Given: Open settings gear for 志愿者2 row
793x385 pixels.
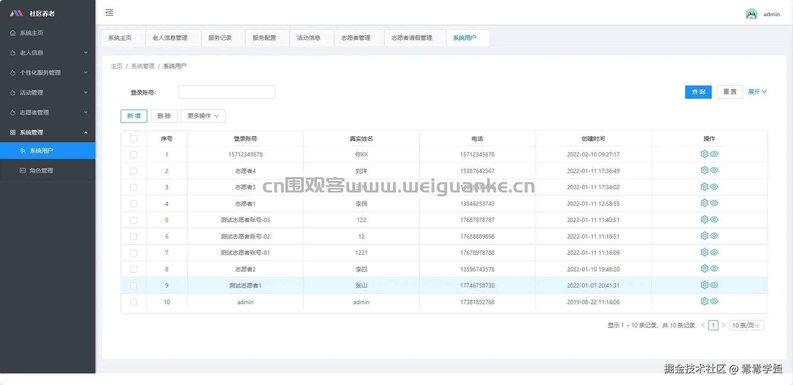Looking at the screenshot, I should coord(704,268).
